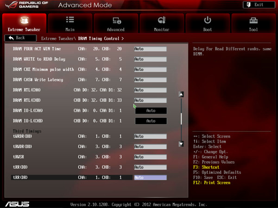Click the Extreme Tweaker tab icon
The image size is (278, 208).
click(x=24, y=20)
